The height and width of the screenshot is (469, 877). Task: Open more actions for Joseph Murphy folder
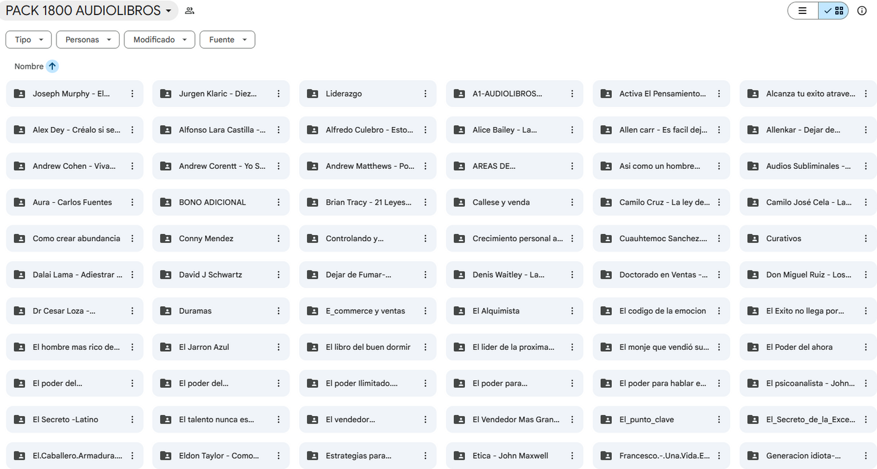click(x=132, y=94)
